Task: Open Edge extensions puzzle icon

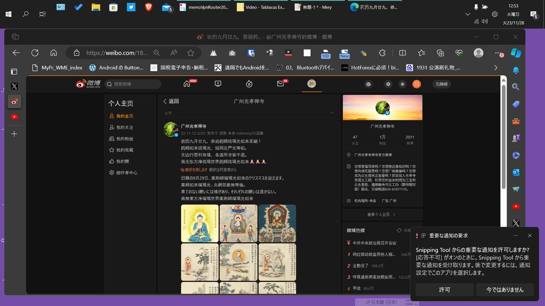Action: 382,53
